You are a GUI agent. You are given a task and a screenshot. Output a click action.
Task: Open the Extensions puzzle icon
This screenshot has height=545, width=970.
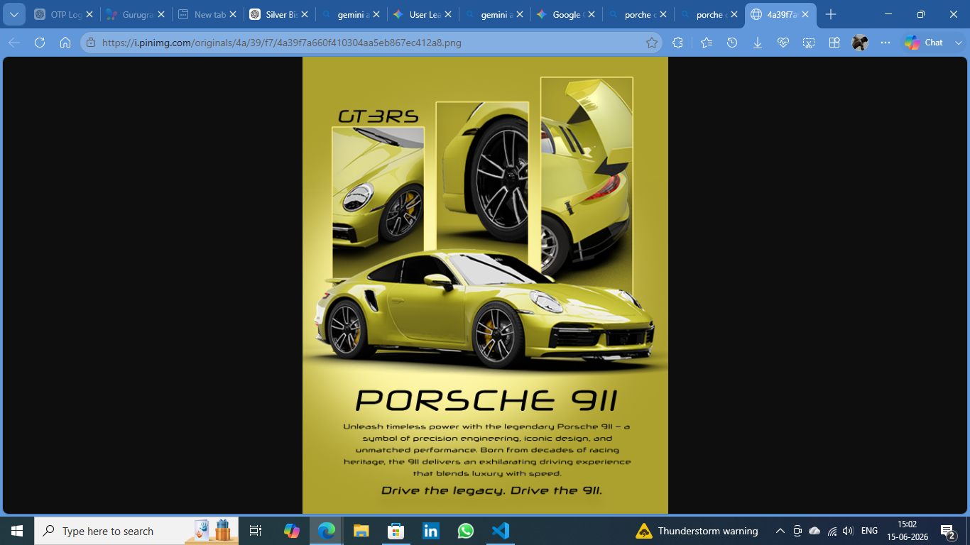[x=677, y=43]
